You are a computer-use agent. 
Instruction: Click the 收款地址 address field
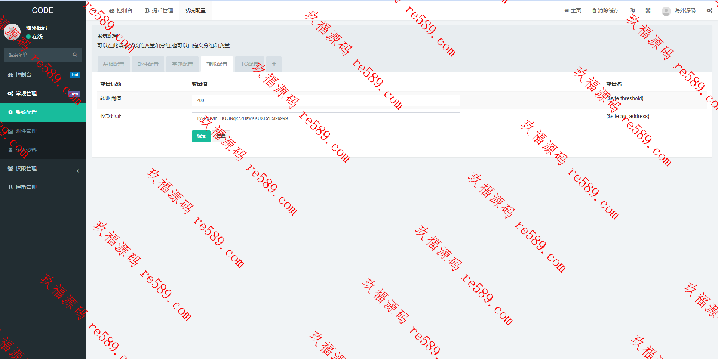[x=326, y=118]
